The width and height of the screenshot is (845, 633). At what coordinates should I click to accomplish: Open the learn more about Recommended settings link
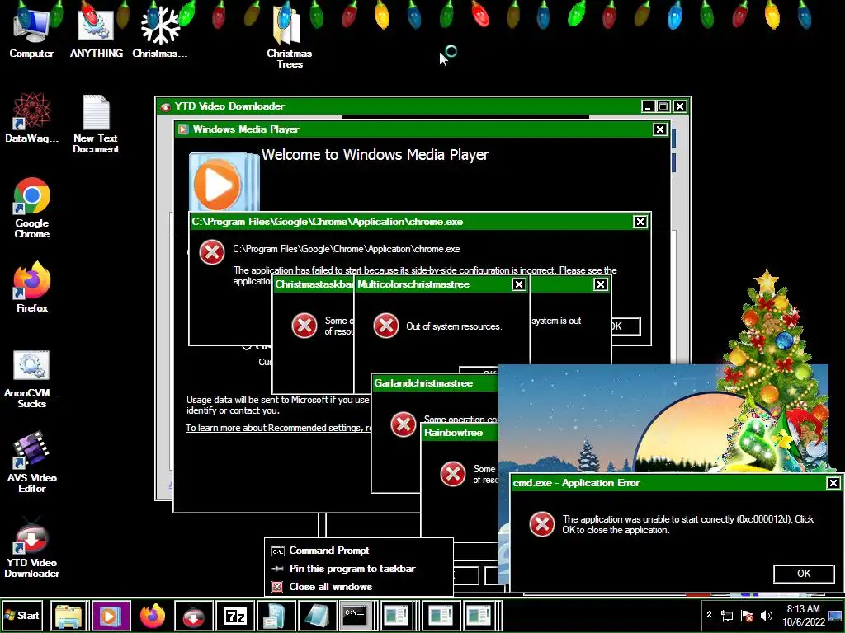(x=279, y=428)
